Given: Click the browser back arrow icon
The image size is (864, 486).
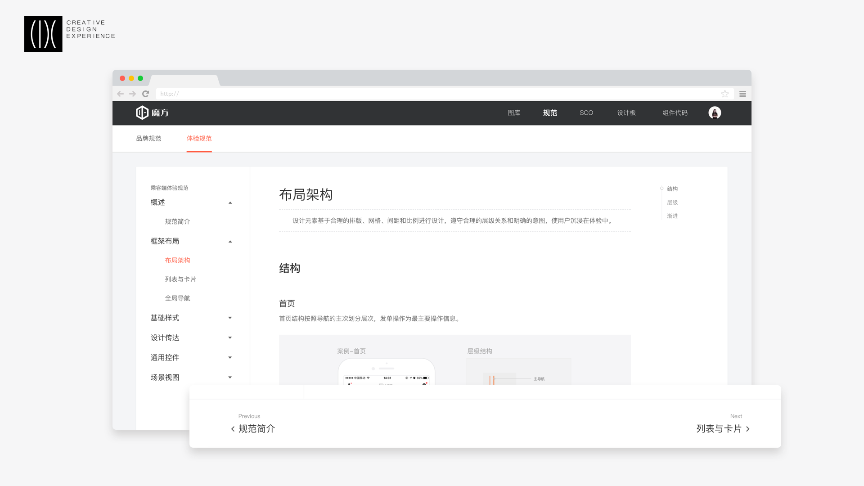Looking at the screenshot, I should pos(120,94).
